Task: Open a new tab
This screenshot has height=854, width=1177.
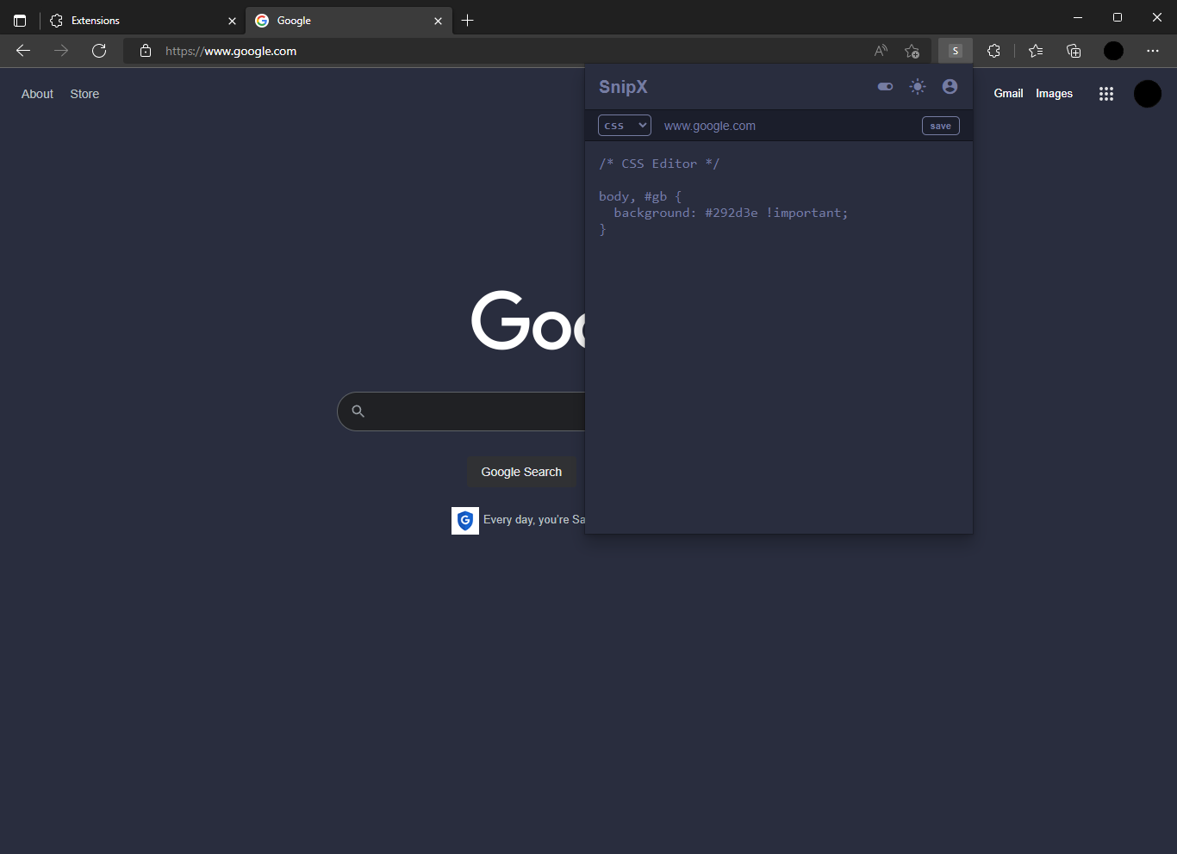Action: click(x=468, y=21)
